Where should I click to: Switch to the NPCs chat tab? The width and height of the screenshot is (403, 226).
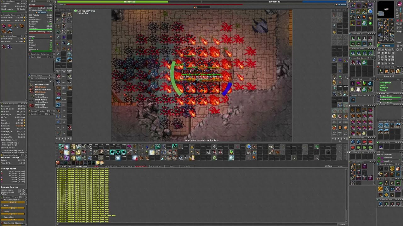coord(172,166)
